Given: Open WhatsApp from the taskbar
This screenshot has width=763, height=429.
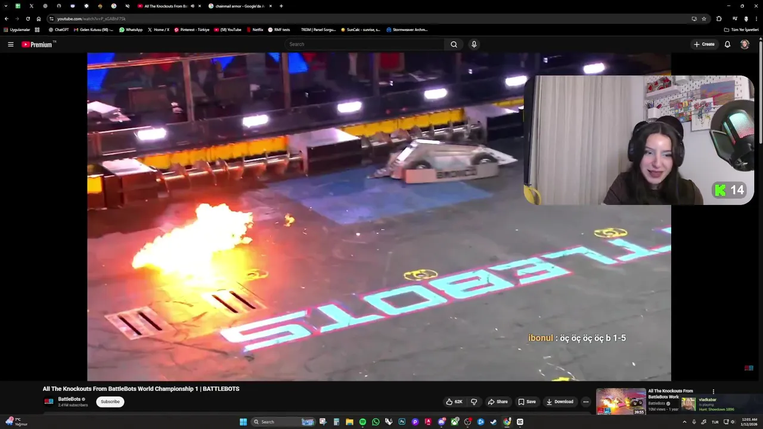Looking at the screenshot, I should (x=376, y=422).
